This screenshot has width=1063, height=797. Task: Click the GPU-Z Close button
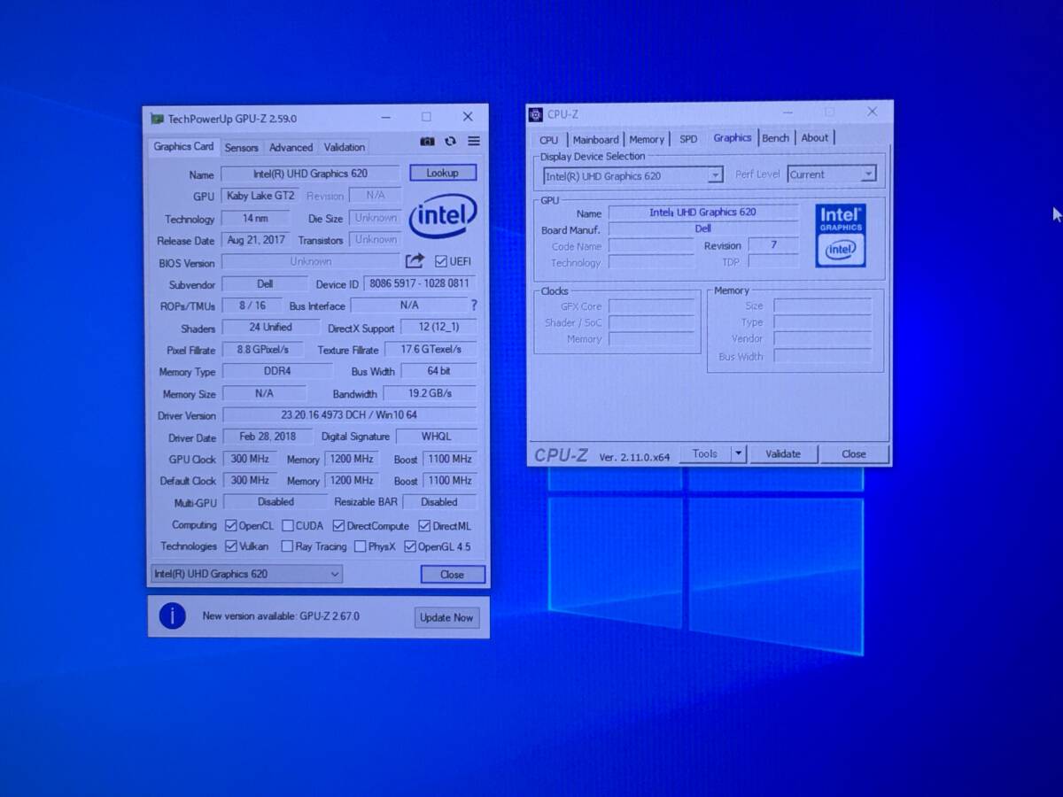click(x=453, y=575)
